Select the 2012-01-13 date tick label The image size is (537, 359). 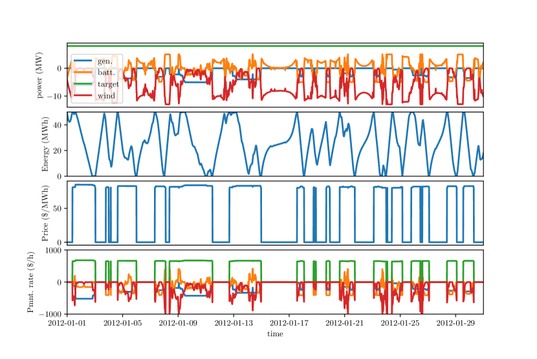click(234, 323)
